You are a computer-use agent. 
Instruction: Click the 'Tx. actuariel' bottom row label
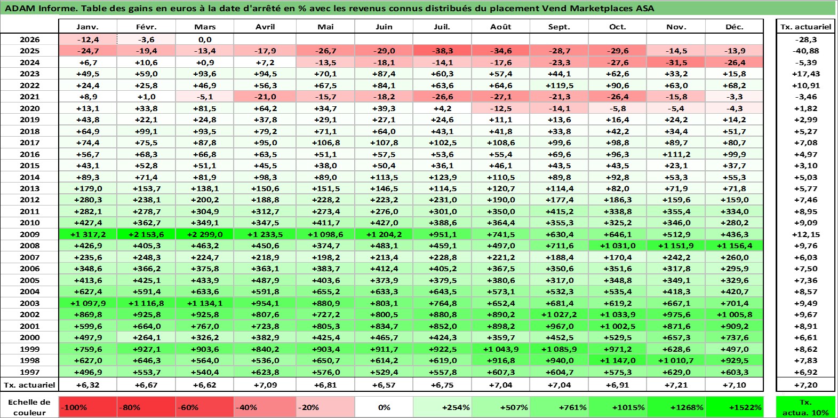click(29, 385)
